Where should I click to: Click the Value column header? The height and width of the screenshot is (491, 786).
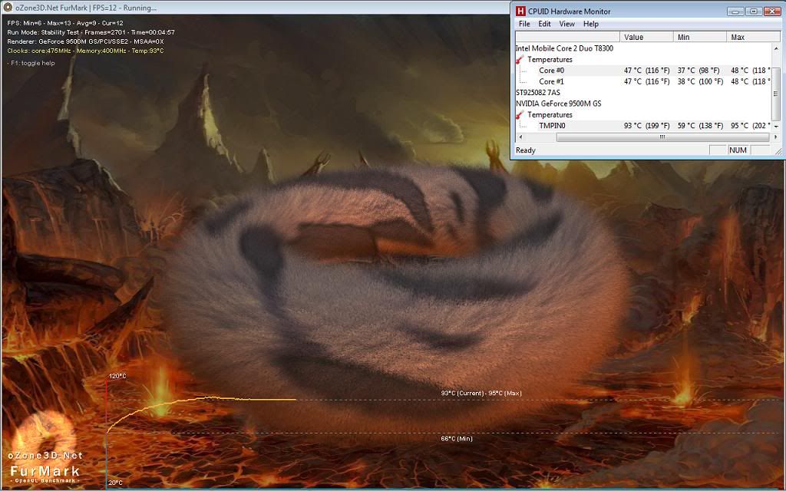(646, 37)
